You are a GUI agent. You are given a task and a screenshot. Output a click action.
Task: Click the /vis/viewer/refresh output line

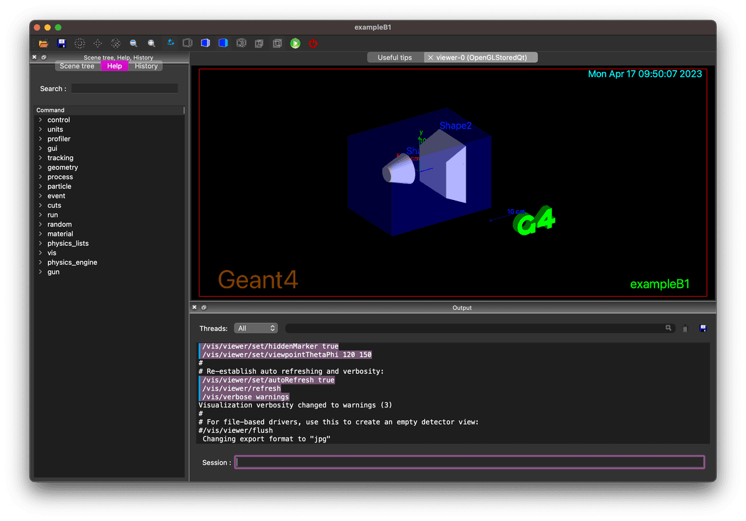pos(242,389)
